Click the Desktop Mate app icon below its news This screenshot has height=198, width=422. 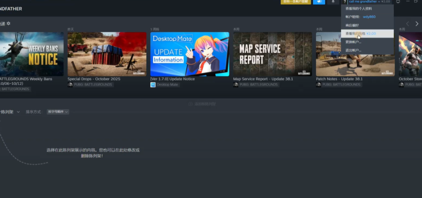point(153,85)
